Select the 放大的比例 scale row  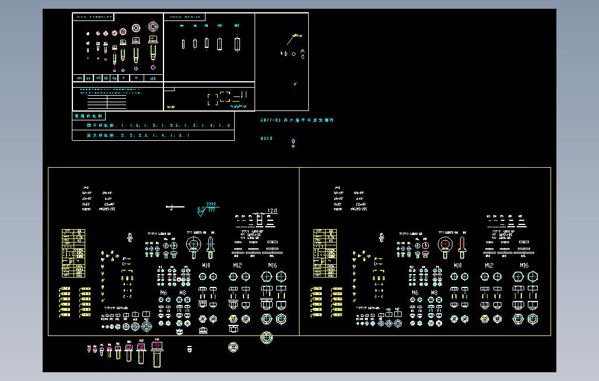[153, 136]
